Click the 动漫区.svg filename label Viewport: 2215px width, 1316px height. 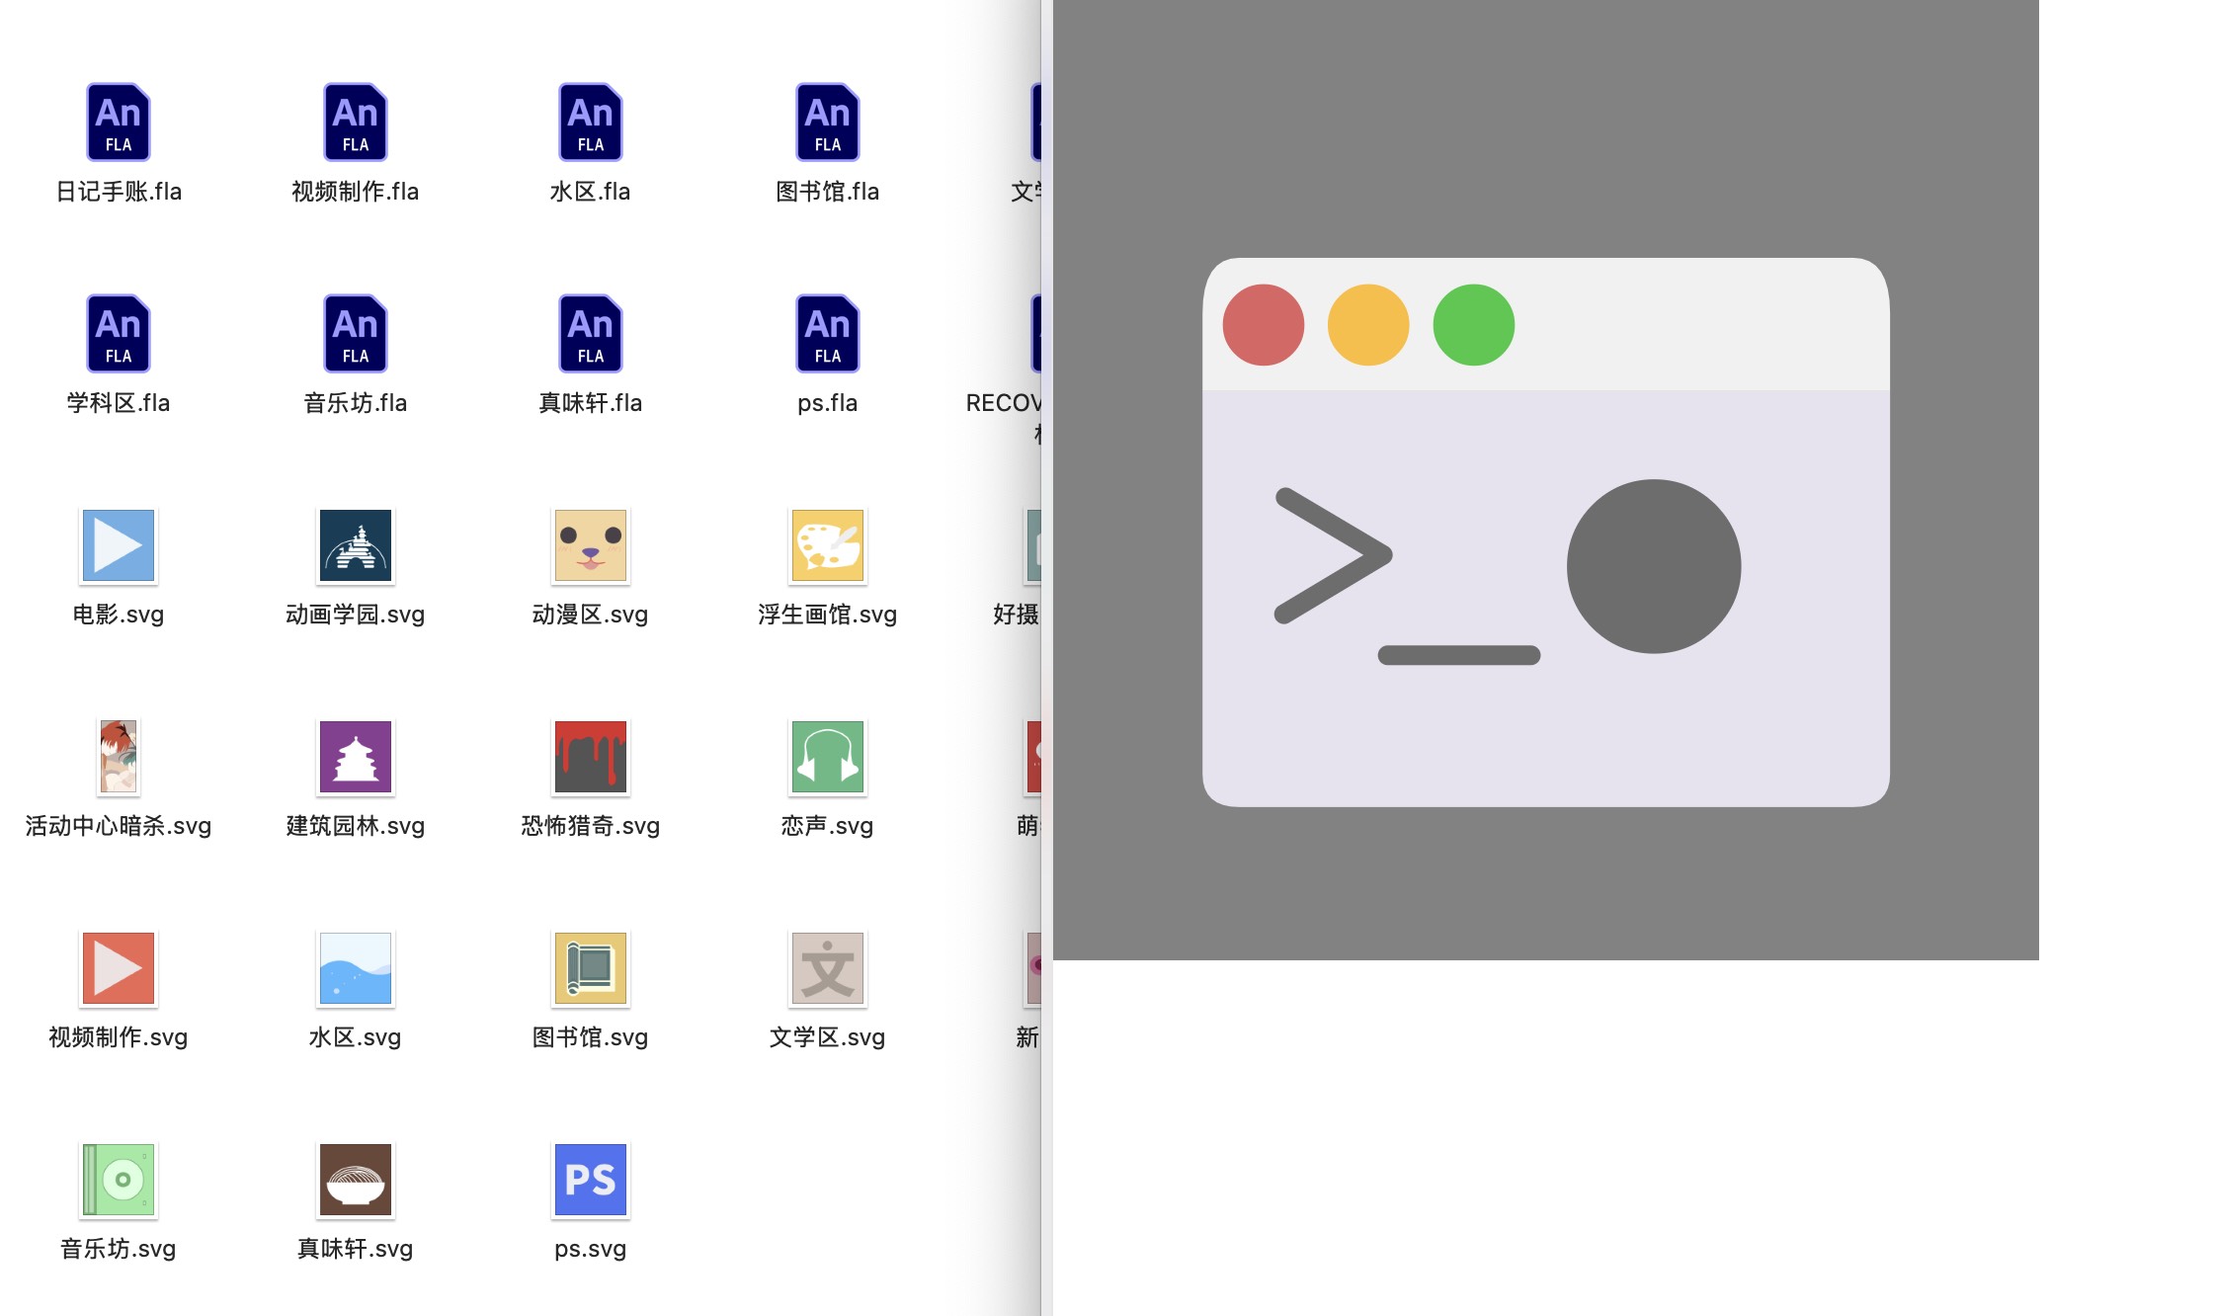[591, 615]
